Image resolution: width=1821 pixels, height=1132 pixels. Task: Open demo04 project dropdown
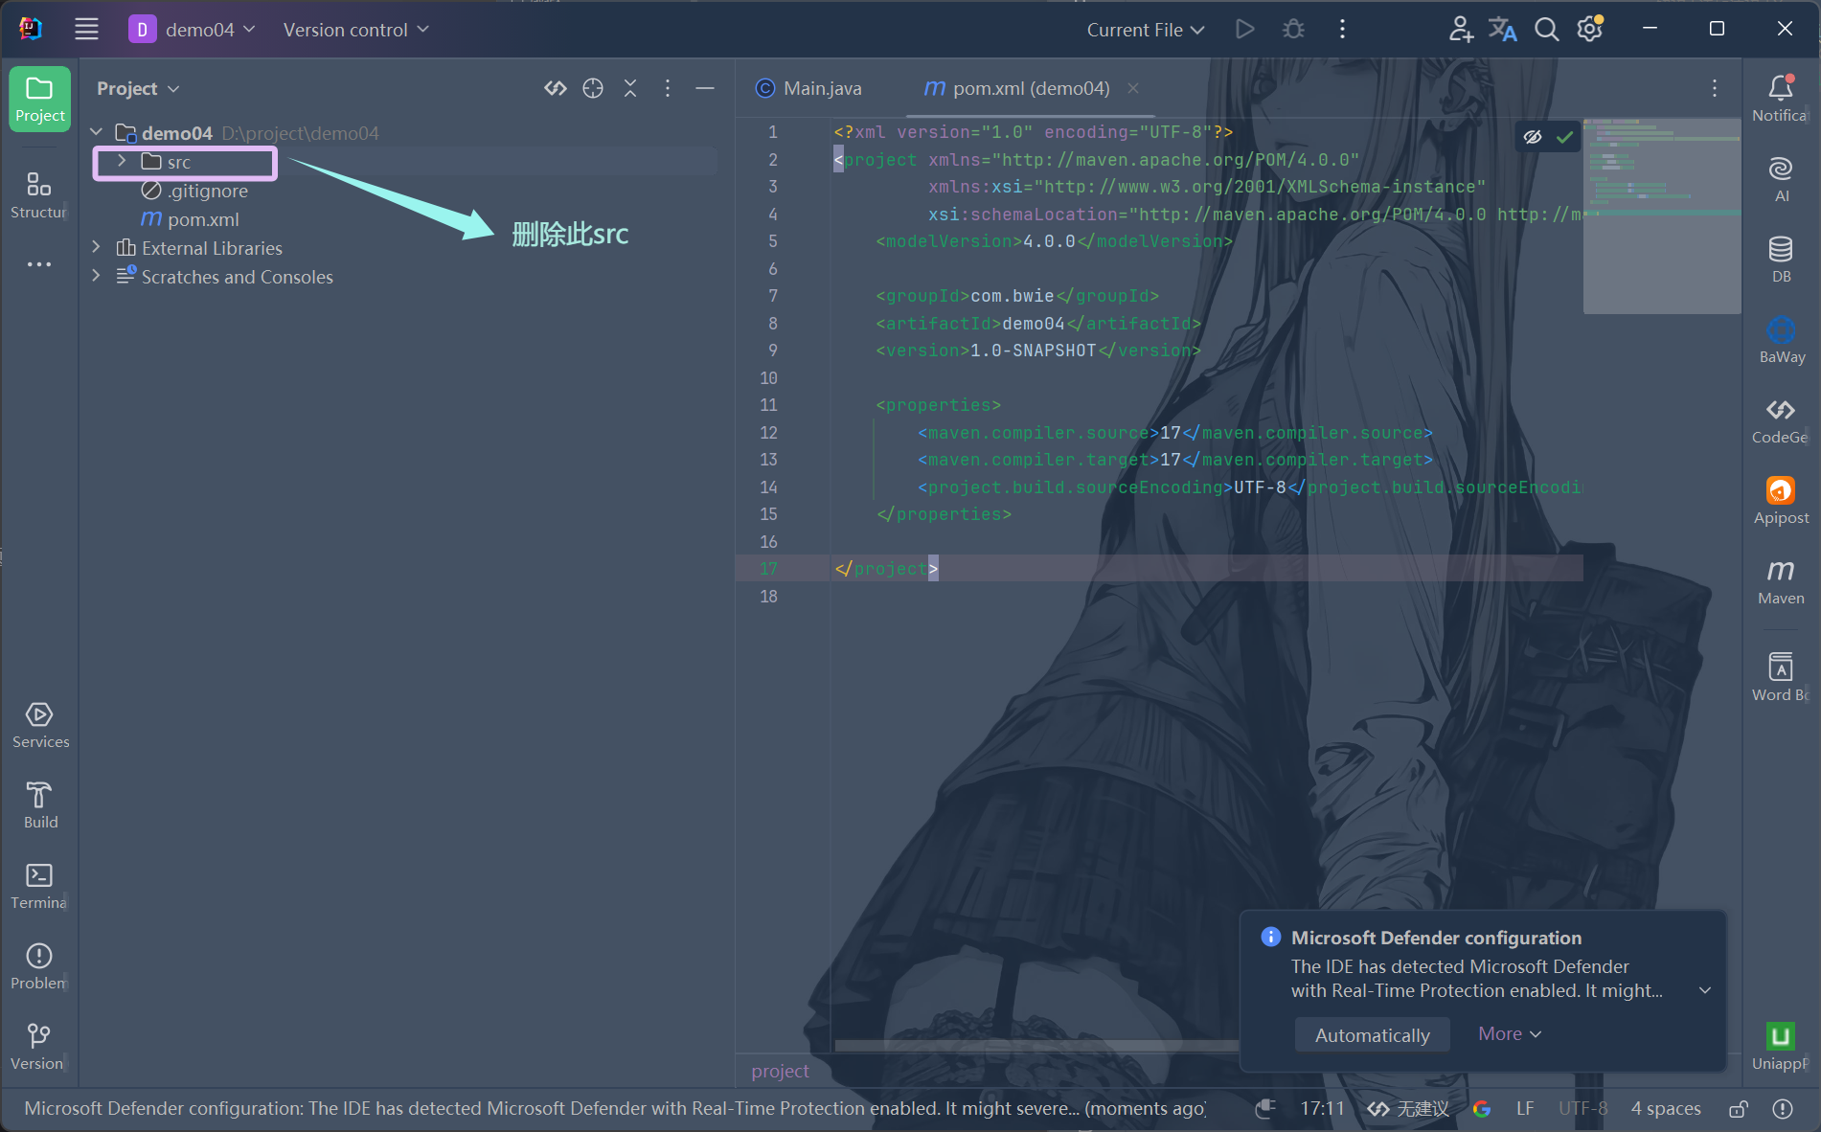(x=193, y=30)
